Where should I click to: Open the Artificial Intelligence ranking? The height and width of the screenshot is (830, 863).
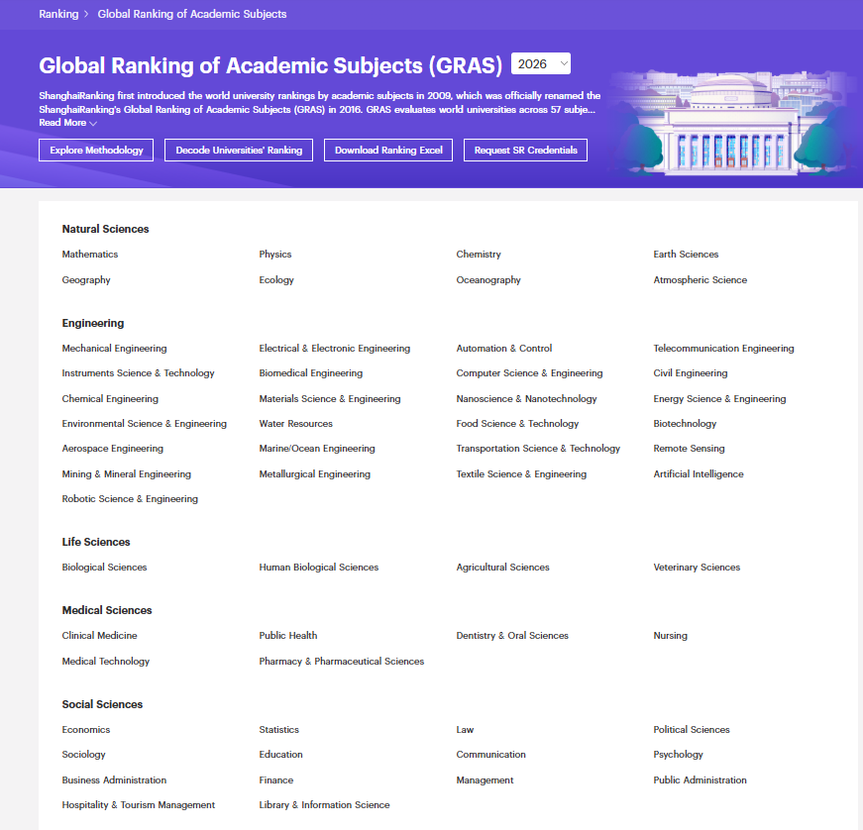[699, 474]
